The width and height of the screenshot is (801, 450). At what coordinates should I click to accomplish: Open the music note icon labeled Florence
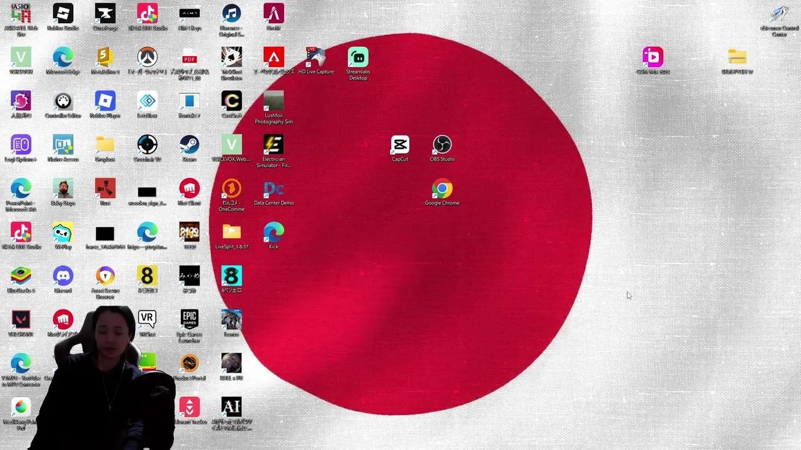pyautogui.click(x=232, y=14)
